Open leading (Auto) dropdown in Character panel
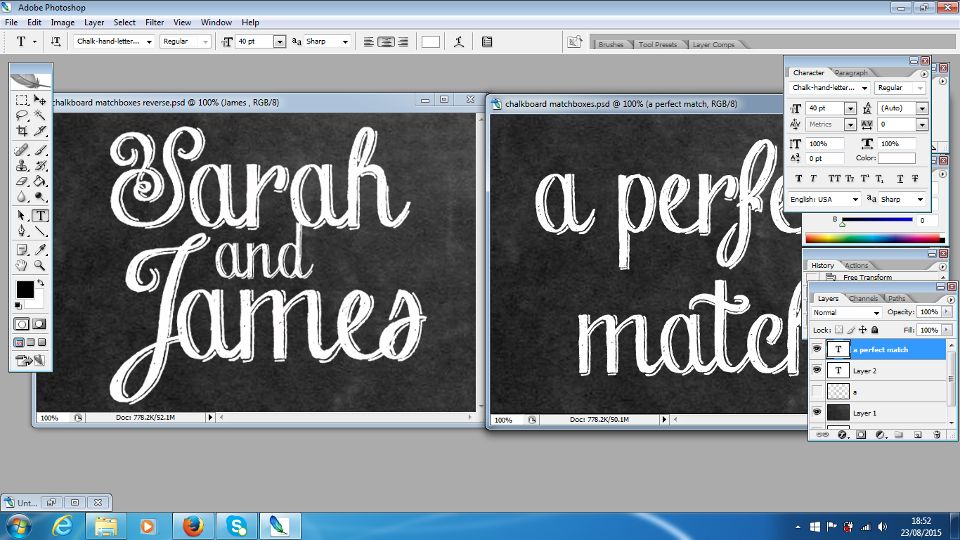The height and width of the screenshot is (540, 960). (921, 108)
